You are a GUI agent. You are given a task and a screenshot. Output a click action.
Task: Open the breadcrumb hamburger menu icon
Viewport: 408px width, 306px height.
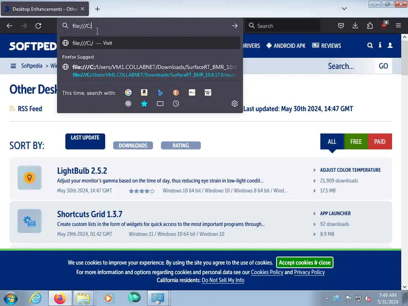point(13,66)
